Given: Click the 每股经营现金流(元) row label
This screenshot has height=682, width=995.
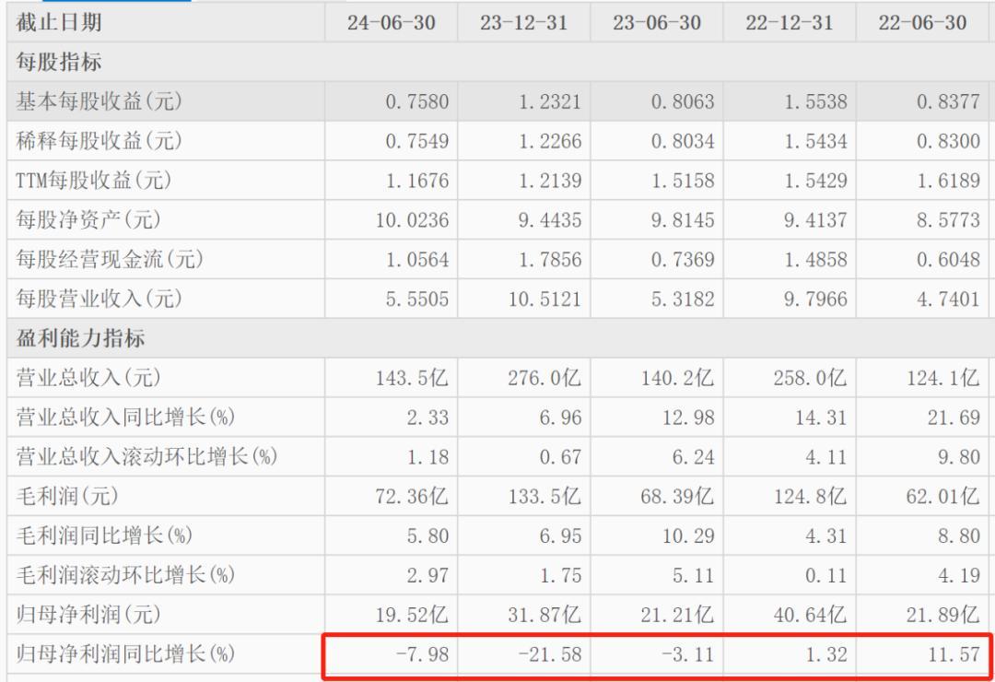Looking at the screenshot, I should pos(110,259).
